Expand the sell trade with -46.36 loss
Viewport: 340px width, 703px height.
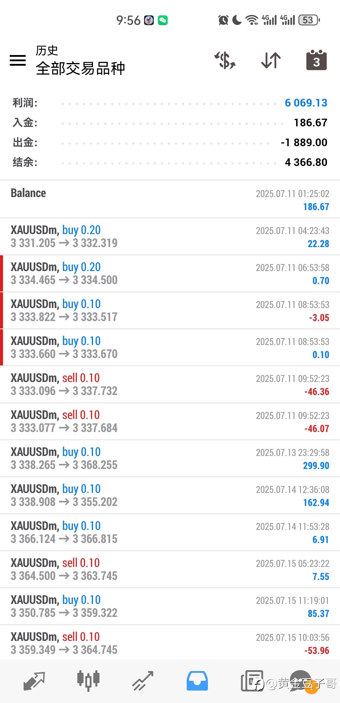click(x=170, y=384)
